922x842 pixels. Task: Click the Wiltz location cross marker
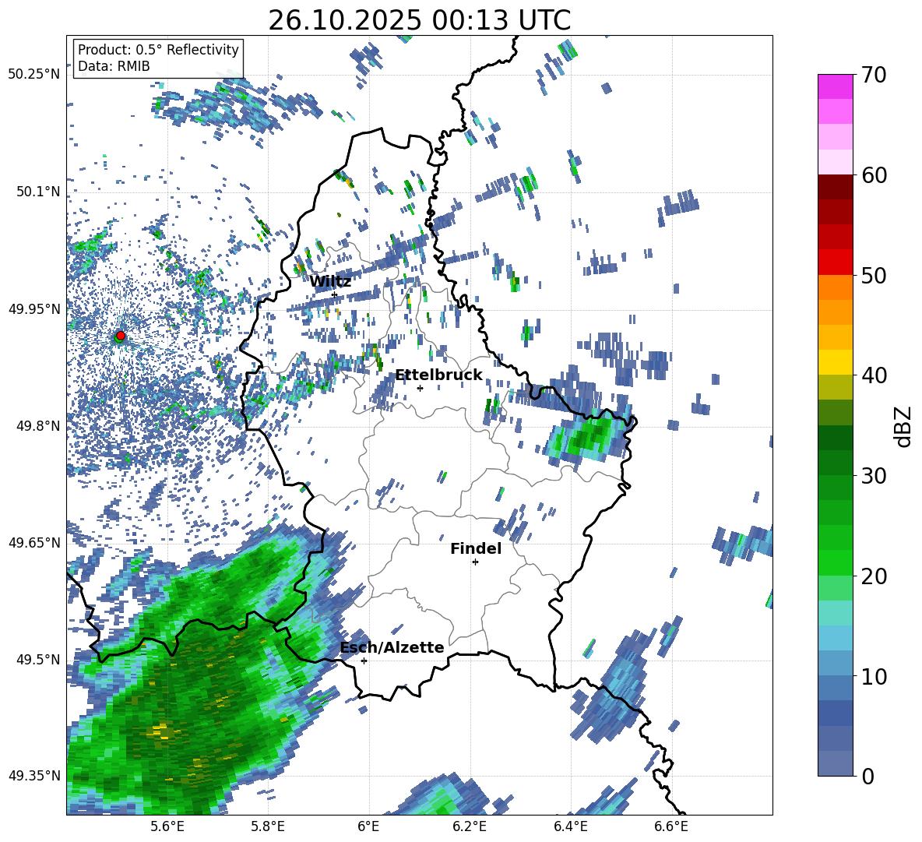coord(335,294)
